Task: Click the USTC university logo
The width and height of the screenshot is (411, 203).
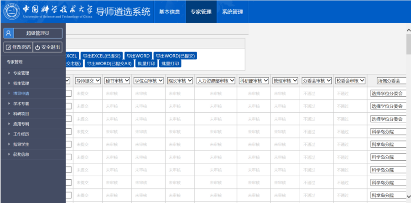Action: click(x=11, y=11)
